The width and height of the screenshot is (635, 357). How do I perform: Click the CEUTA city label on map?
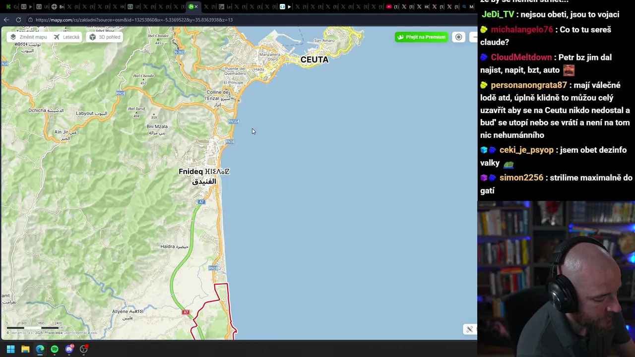tap(315, 59)
